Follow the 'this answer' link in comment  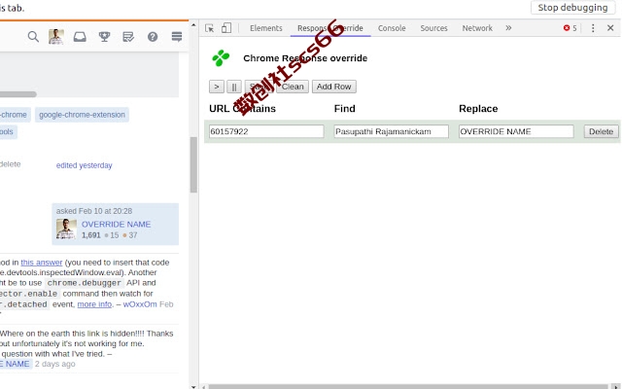click(x=41, y=263)
